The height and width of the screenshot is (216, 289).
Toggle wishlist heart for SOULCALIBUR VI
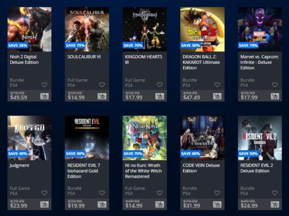tap(102, 85)
